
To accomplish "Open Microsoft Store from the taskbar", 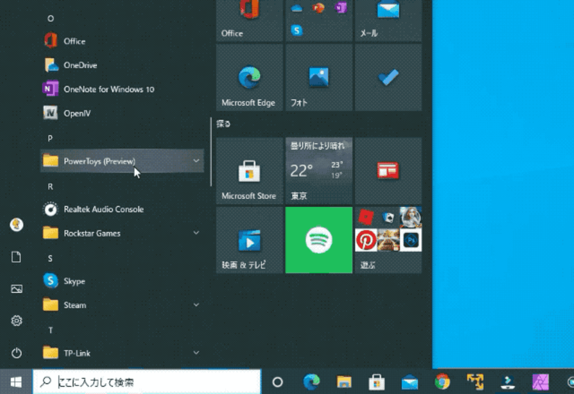I will pos(377,382).
